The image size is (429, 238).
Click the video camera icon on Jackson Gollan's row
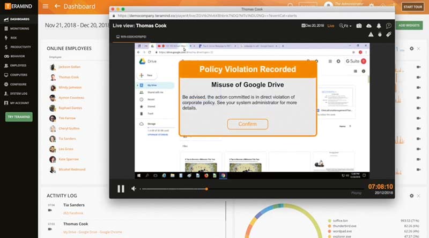click(419, 67)
